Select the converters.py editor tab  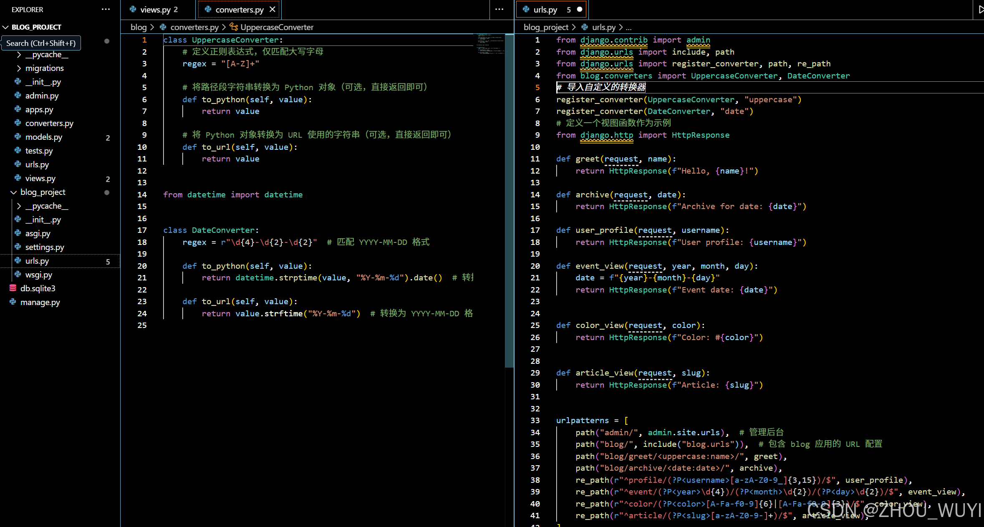click(x=239, y=9)
